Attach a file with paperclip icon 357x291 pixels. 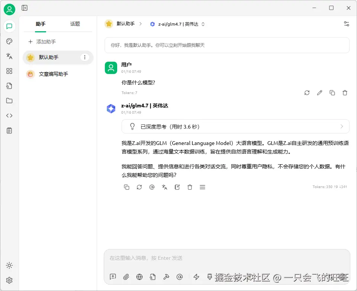[126, 277]
